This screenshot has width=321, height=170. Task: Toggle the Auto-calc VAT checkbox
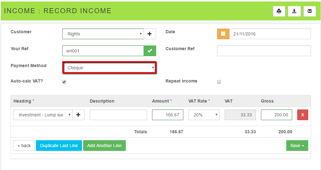point(64,82)
